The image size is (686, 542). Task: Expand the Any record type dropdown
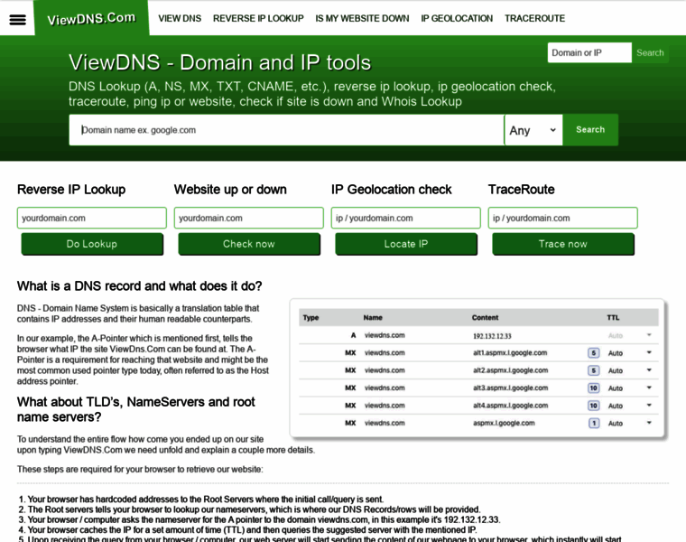[533, 130]
